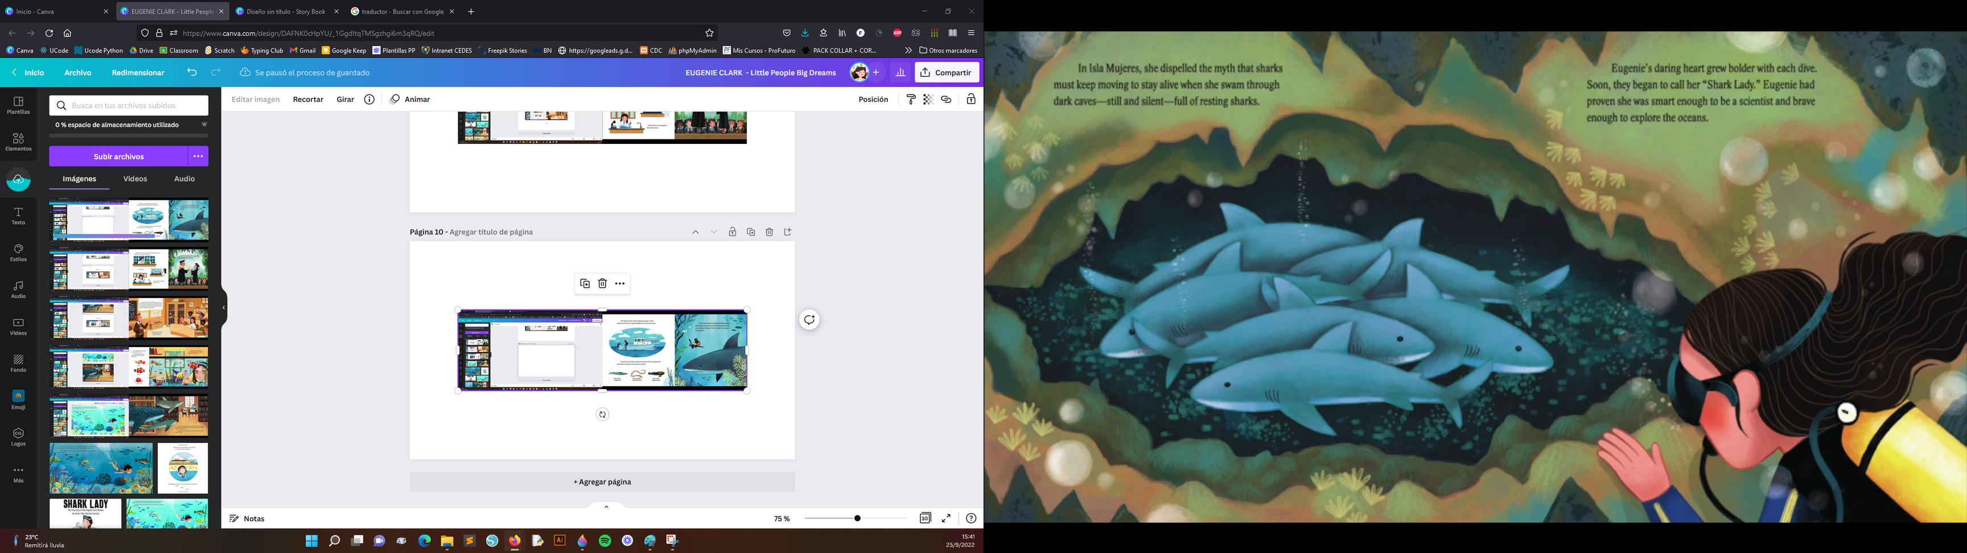Open the insights bar chart icon
1967x553 pixels.
(x=900, y=73)
